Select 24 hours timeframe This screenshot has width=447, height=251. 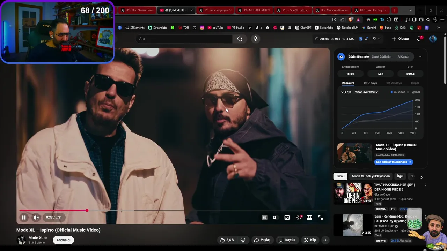[348, 83]
